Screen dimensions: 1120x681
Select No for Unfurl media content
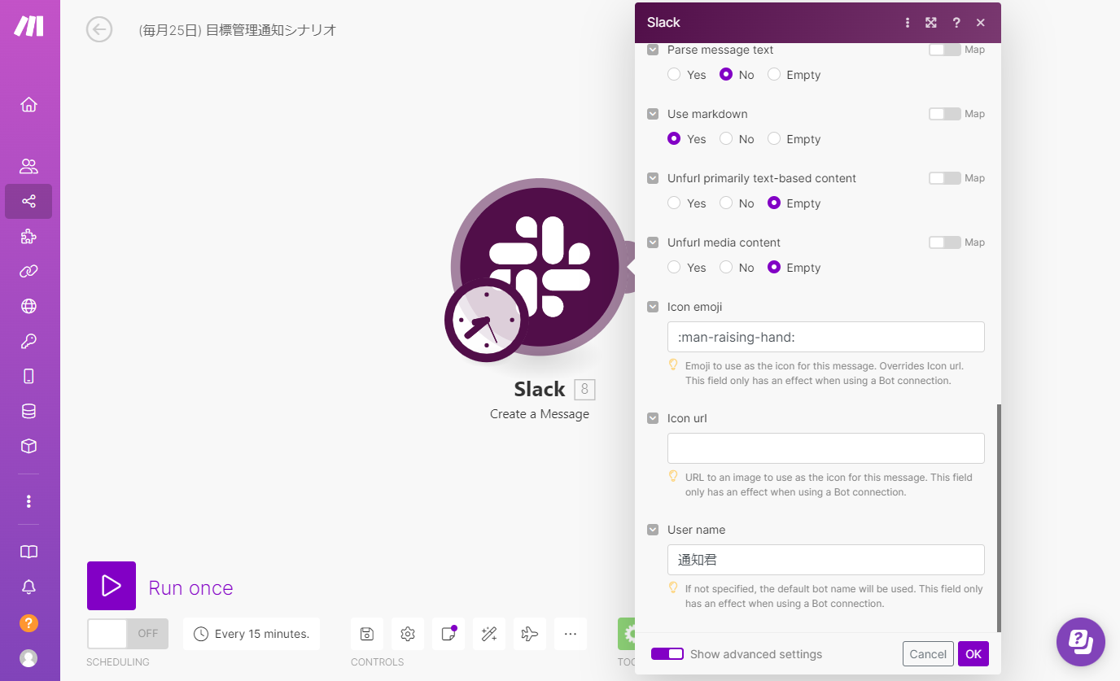point(726,267)
